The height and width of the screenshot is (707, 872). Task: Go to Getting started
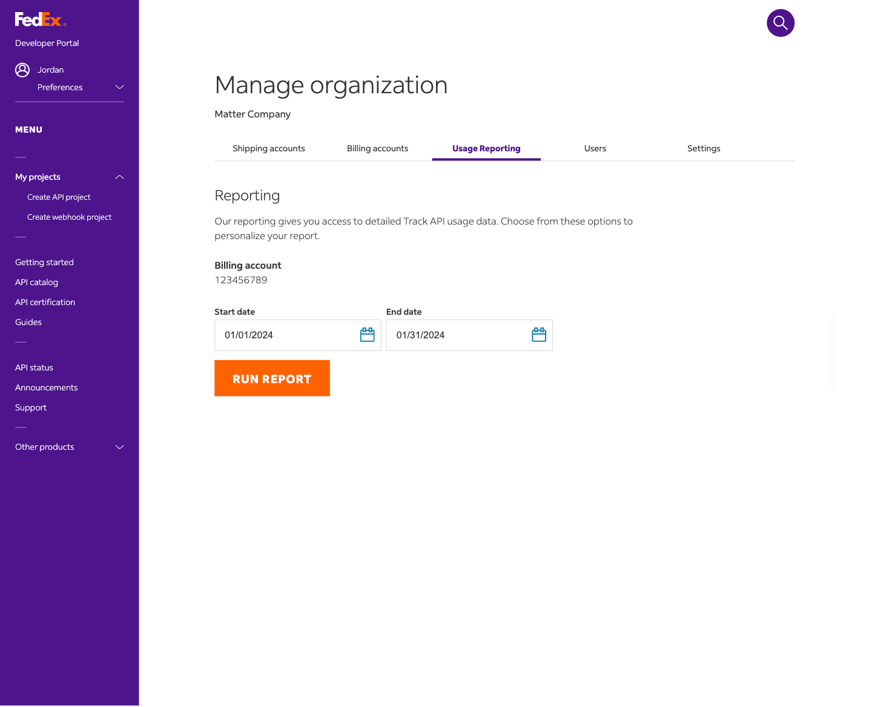(x=44, y=262)
